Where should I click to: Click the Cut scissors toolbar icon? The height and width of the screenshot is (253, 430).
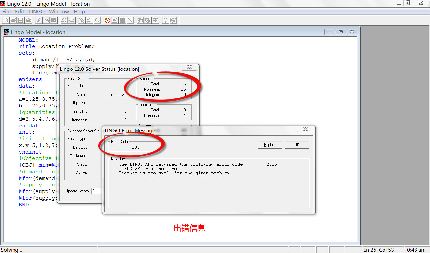pos(39,20)
